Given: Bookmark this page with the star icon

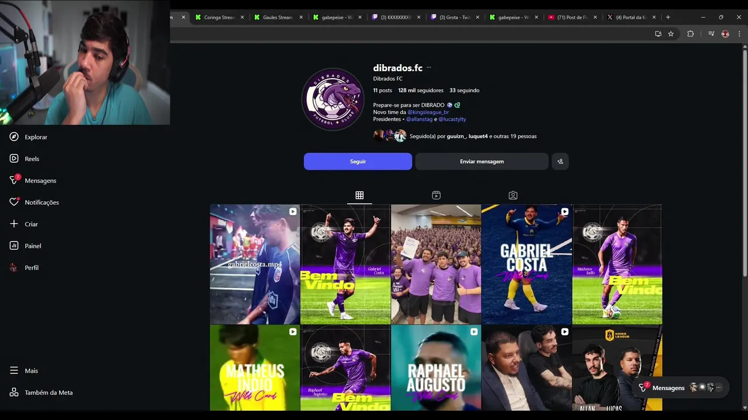Looking at the screenshot, I should [671, 34].
